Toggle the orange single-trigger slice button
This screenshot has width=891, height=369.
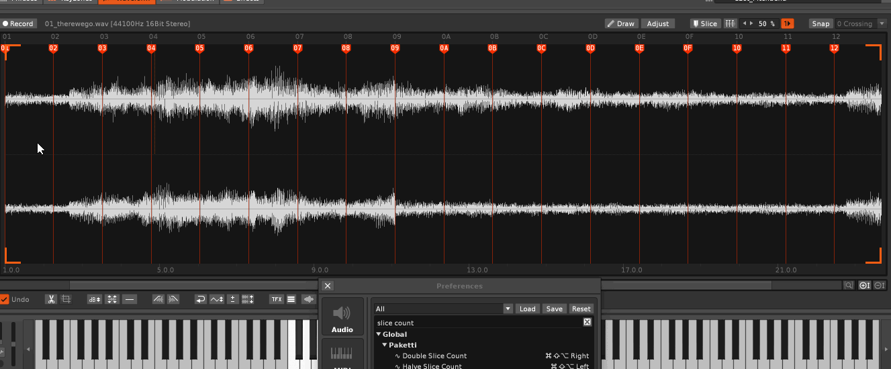point(787,23)
